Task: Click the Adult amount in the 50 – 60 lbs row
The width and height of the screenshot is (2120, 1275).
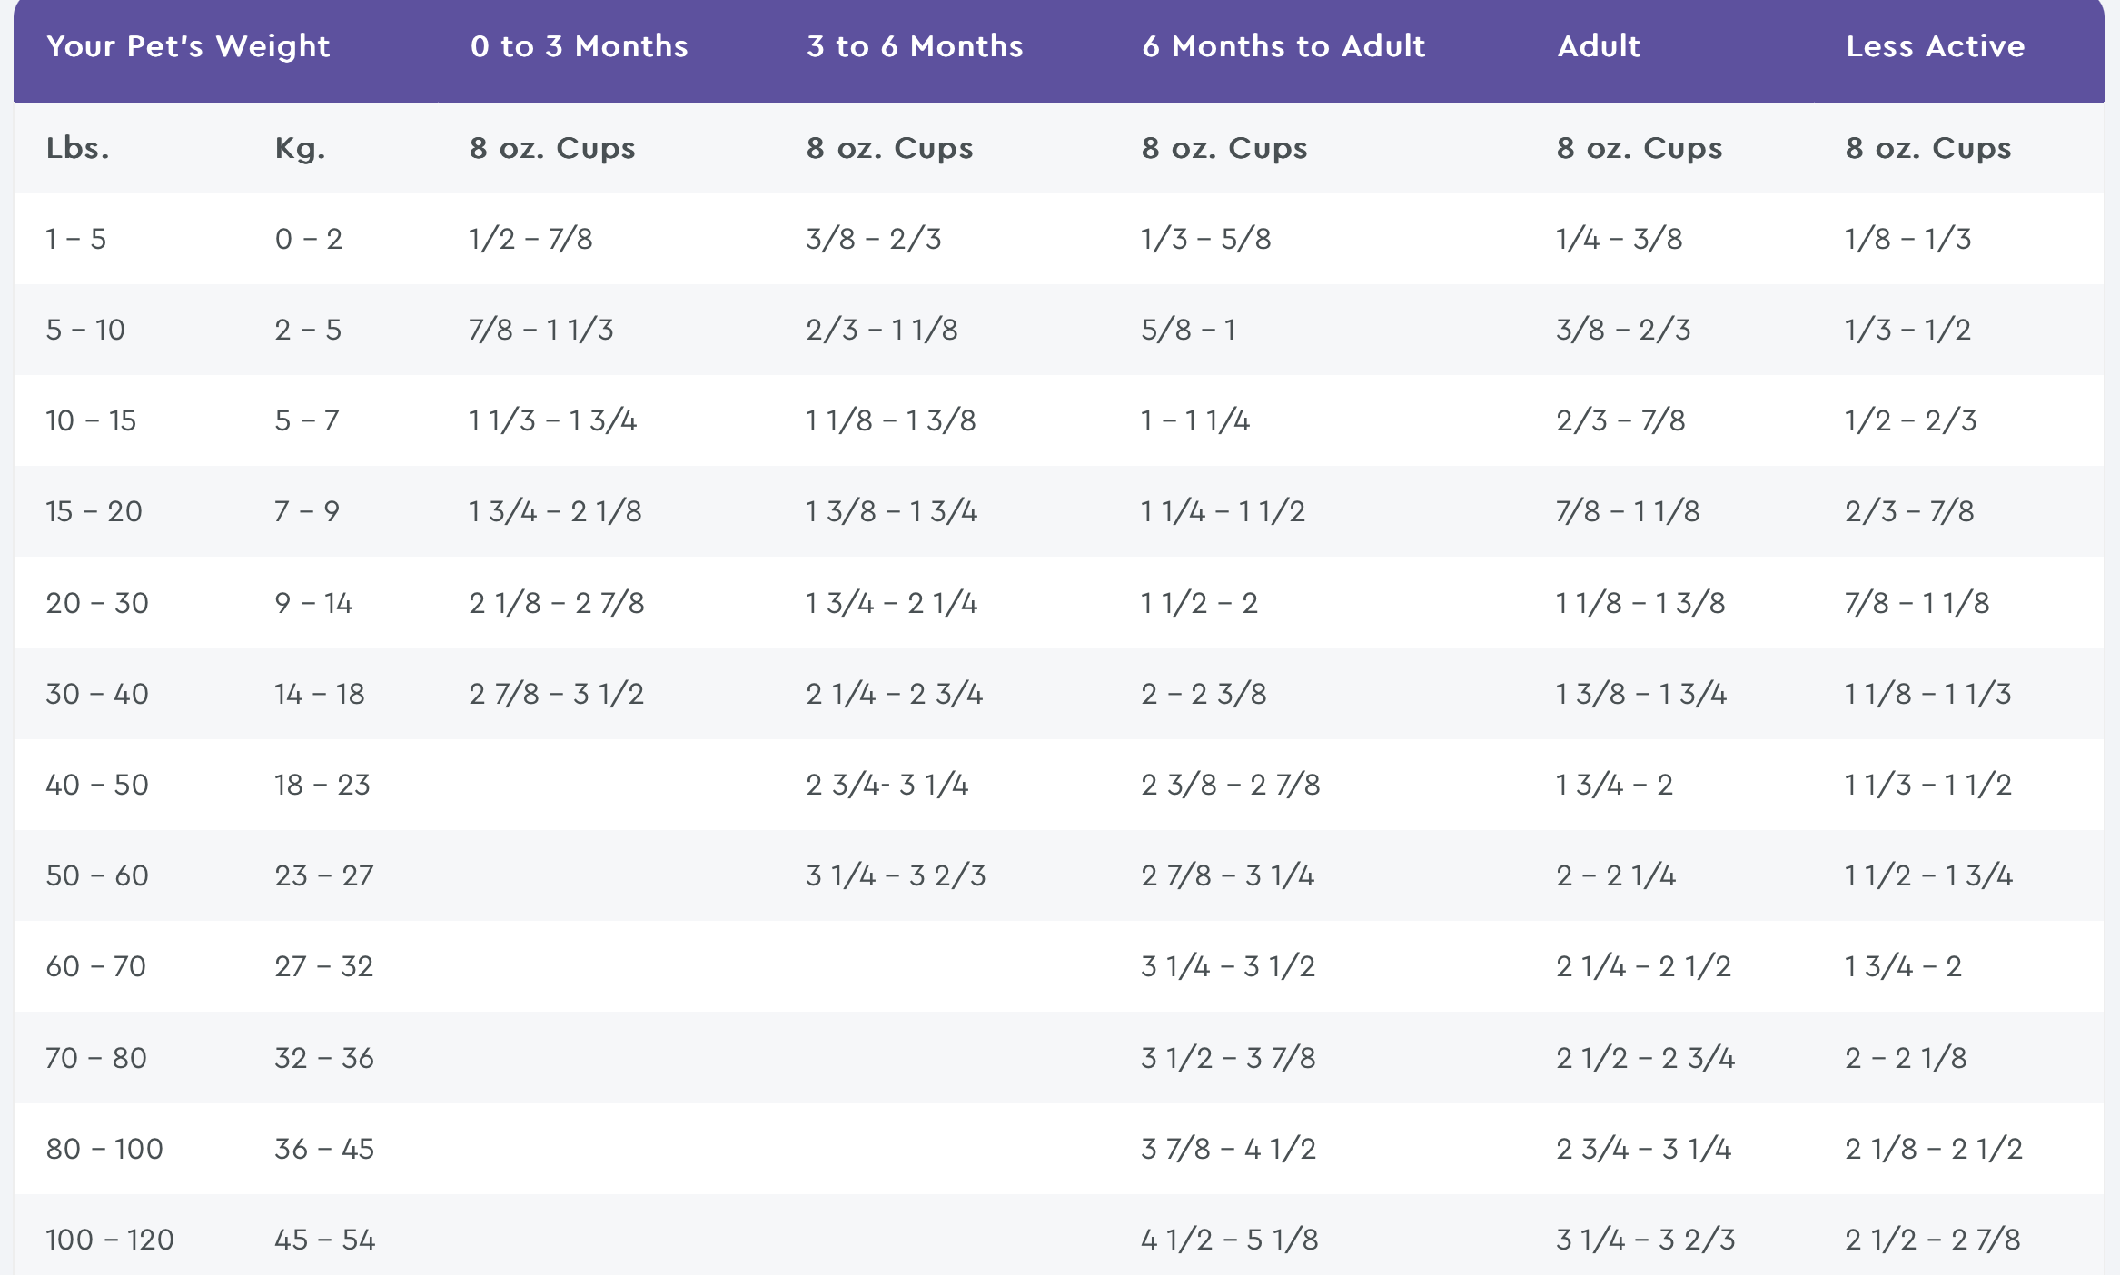Action: tap(1615, 875)
